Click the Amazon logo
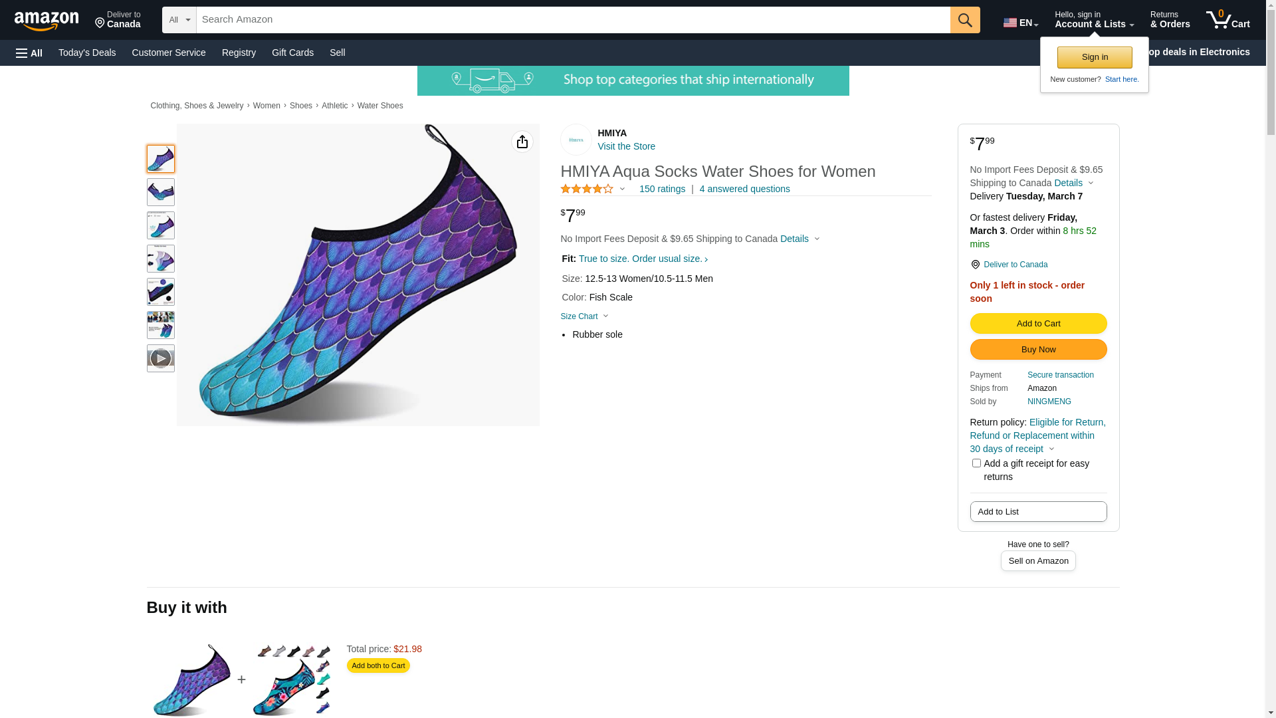This screenshot has width=1276, height=718. 47,21
